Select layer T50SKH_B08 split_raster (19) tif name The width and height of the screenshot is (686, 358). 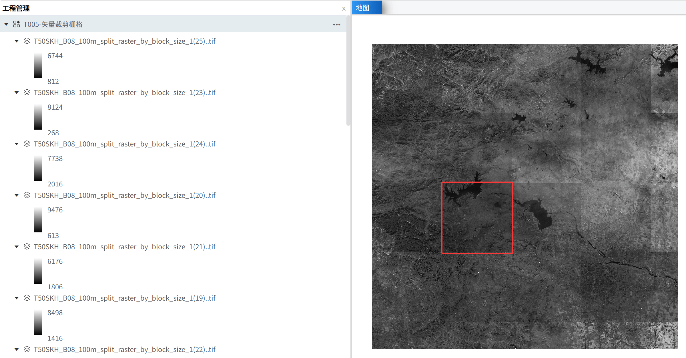(x=124, y=298)
